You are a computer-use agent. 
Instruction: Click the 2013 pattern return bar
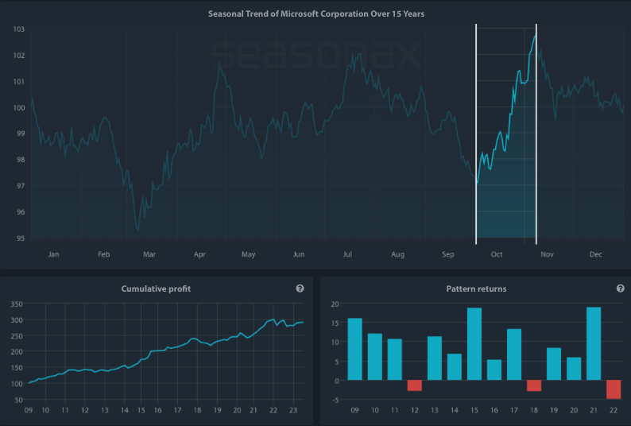[x=435, y=358]
